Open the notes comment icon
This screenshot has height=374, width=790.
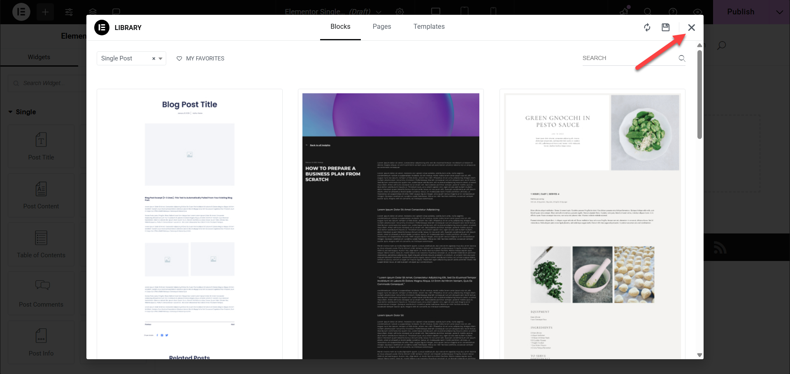coord(116,12)
